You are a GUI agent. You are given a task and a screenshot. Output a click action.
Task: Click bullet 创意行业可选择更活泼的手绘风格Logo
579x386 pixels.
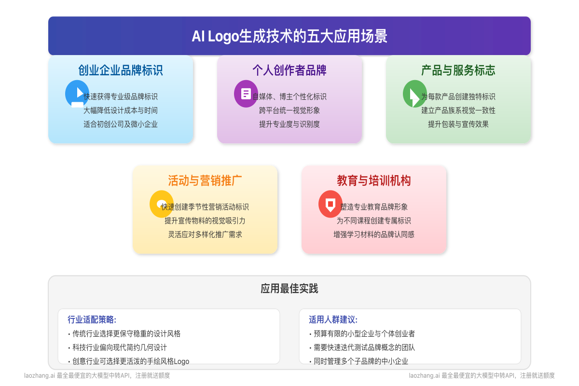[129, 361]
